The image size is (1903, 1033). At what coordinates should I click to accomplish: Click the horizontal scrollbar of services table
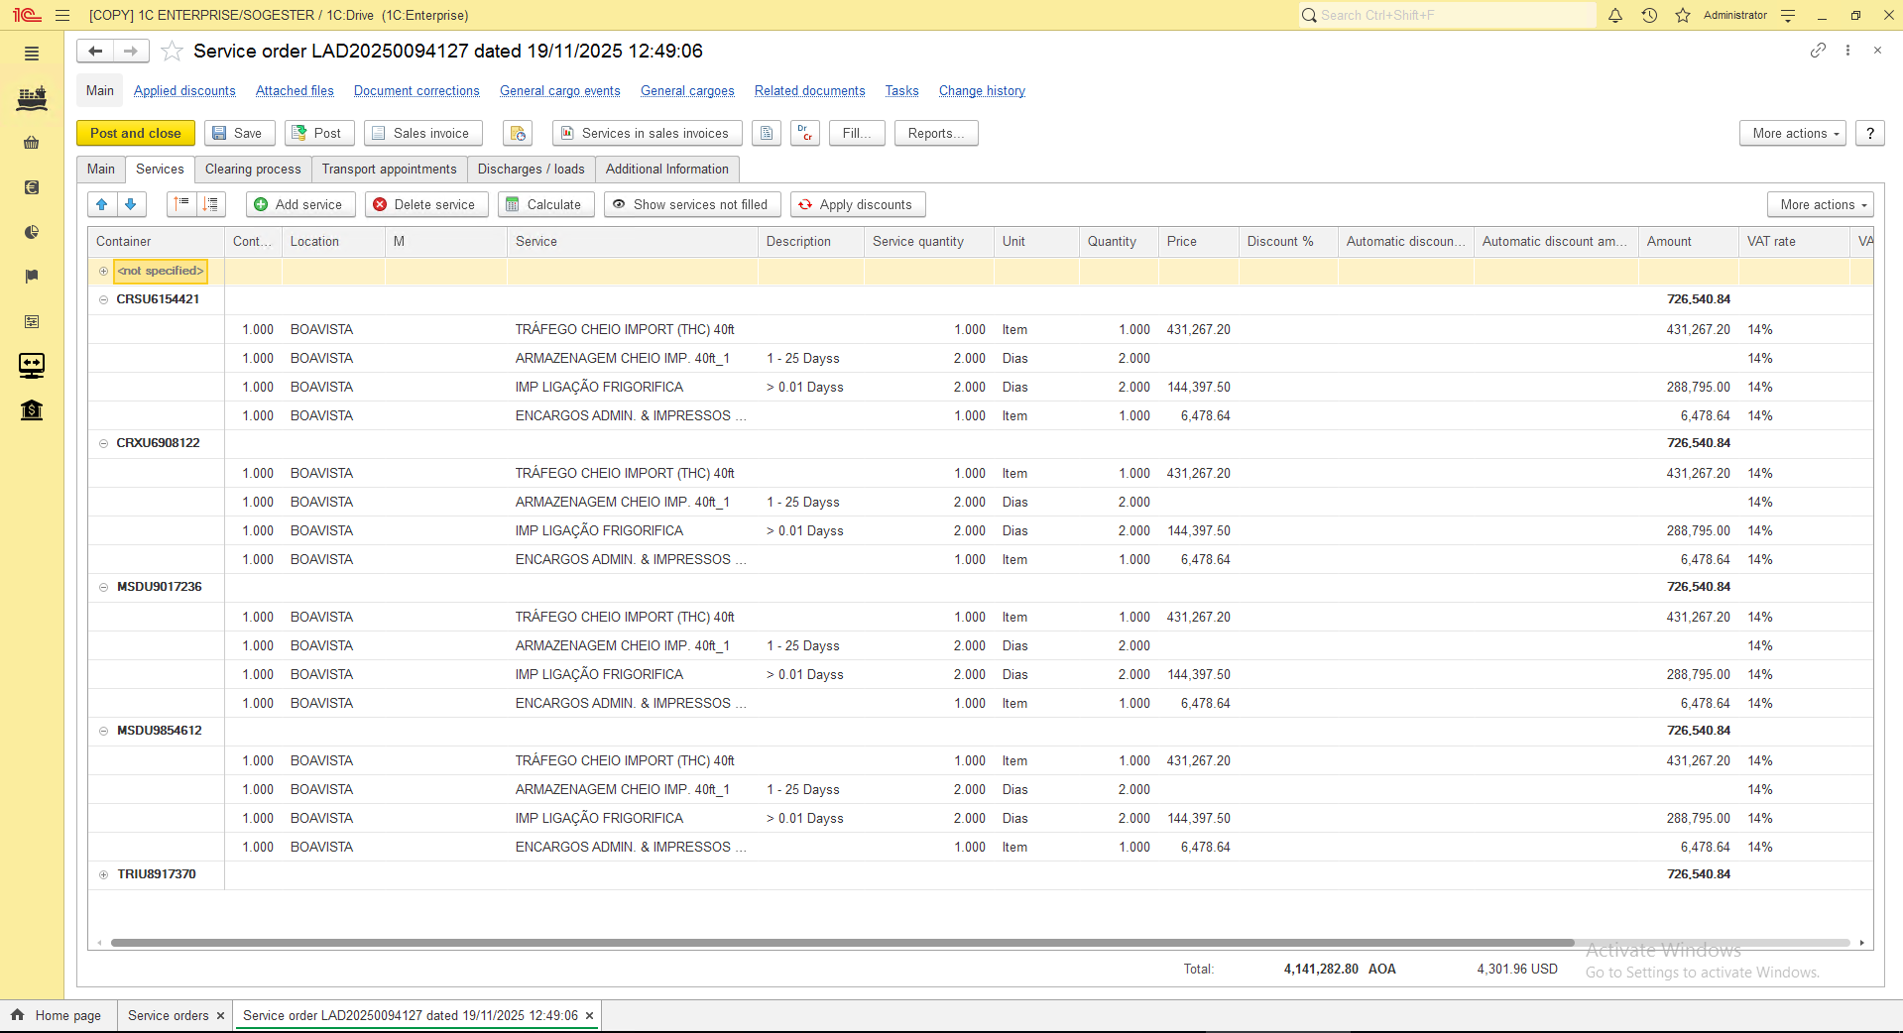pos(842,943)
